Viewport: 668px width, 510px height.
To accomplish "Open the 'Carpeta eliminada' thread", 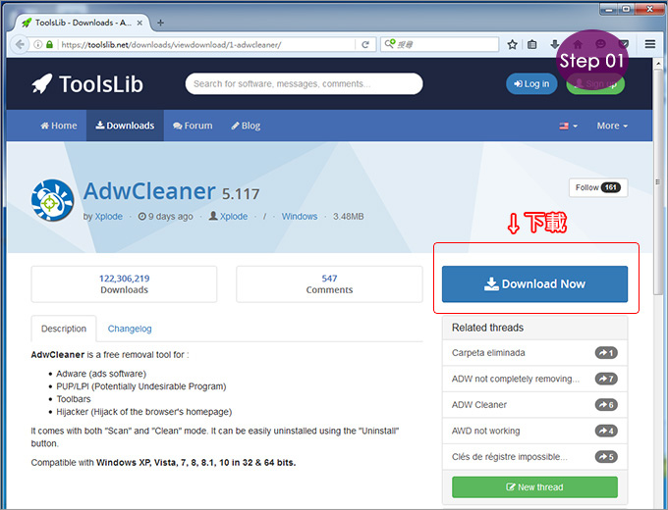I will pyautogui.click(x=488, y=353).
